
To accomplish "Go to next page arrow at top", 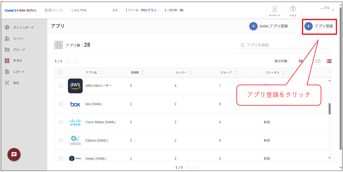I will [76, 61].
